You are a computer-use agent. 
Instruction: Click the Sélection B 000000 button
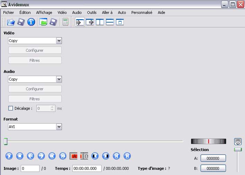coord(213,168)
